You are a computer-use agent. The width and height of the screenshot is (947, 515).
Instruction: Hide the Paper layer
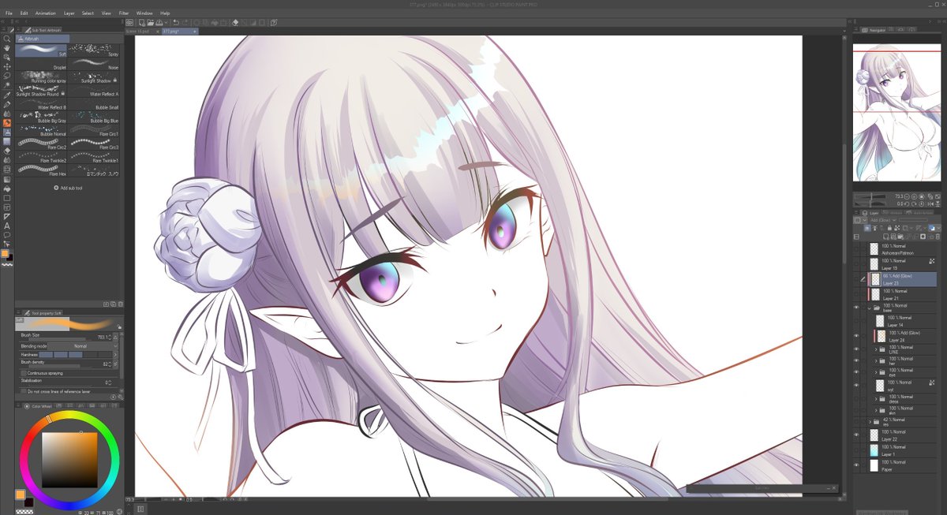tap(857, 465)
